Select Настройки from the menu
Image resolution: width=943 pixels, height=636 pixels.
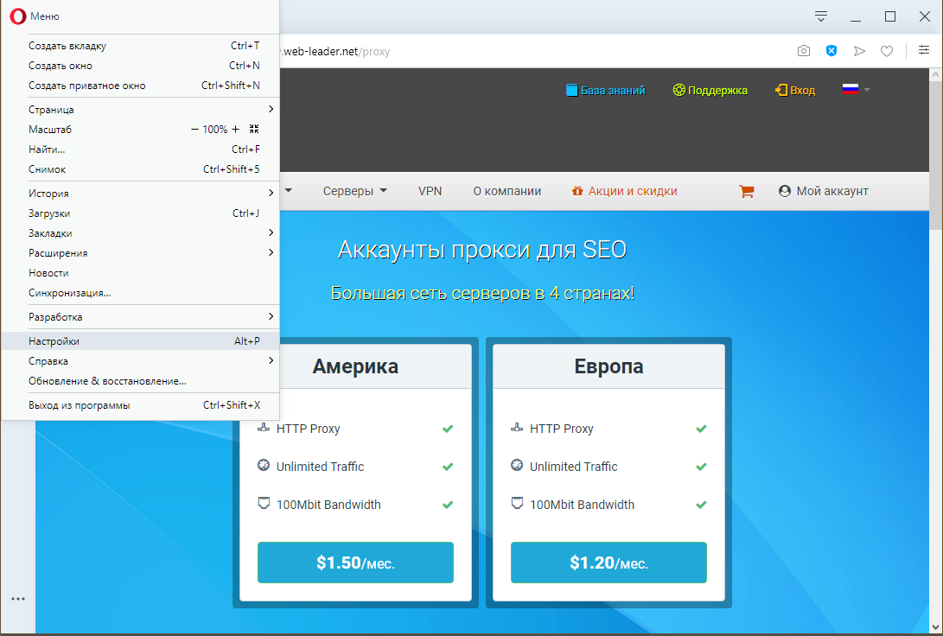click(54, 341)
